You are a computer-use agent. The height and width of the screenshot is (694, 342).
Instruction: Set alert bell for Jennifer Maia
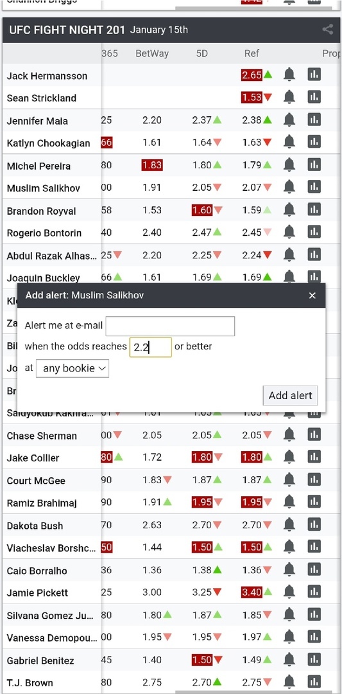(289, 120)
